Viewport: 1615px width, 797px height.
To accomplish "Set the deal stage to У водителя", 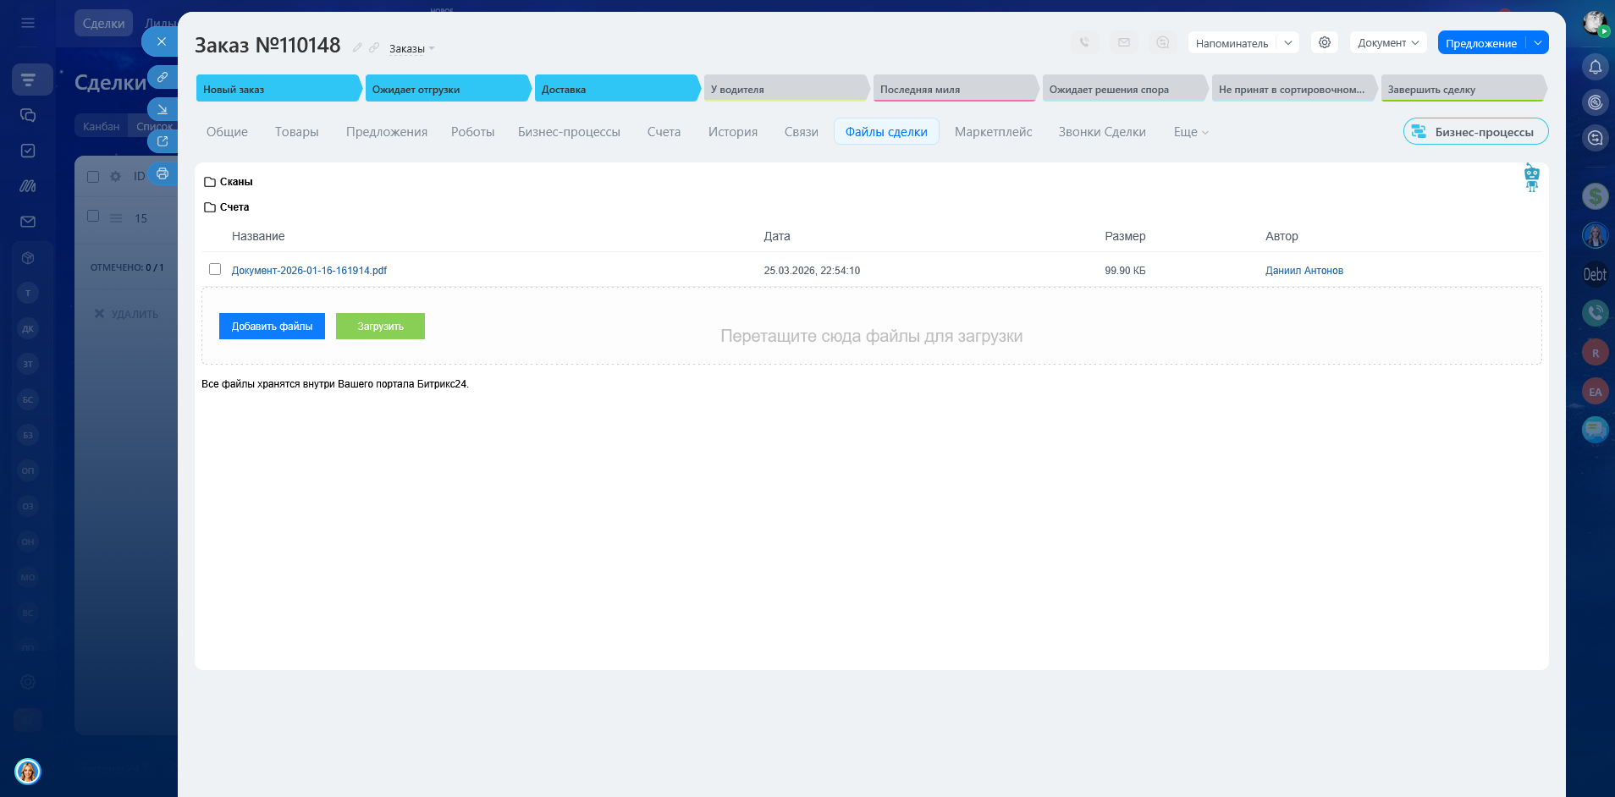I will click(x=785, y=89).
